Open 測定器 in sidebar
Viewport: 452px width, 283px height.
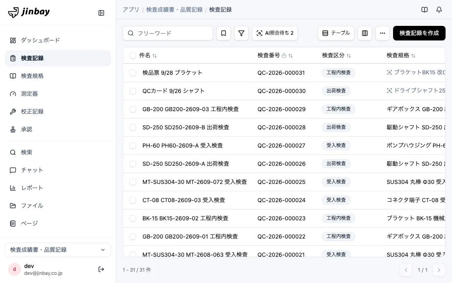(x=58, y=94)
